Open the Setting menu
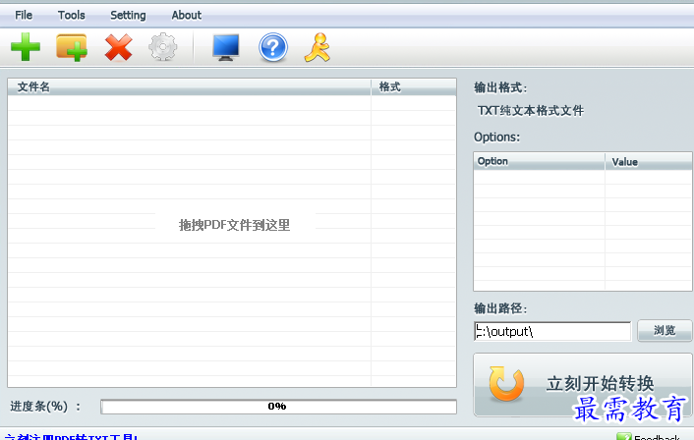Viewport: 694px width, 440px height. [x=128, y=15]
